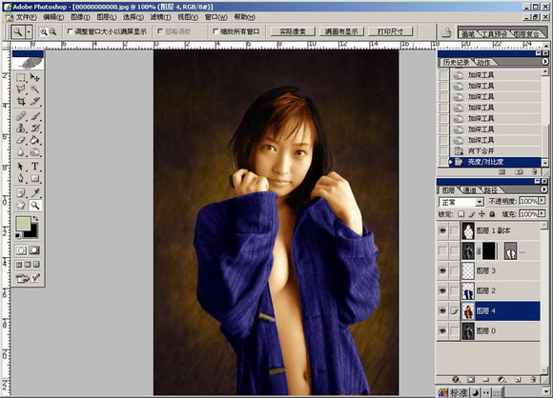The image size is (553, 398).
Task: Open the 滤镜 menu
Action: point(160,17)
